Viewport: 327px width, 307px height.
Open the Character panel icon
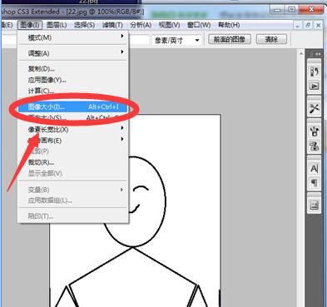[x=315, y=168]
